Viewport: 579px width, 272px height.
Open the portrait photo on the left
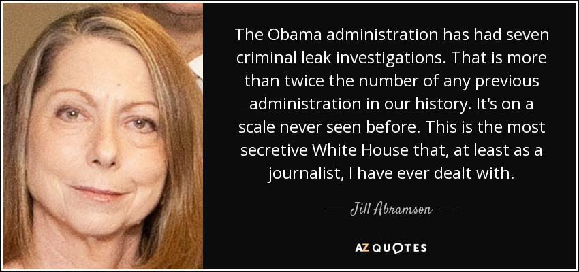104,136
